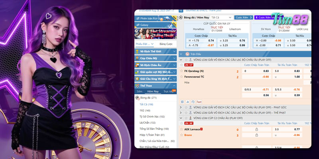Click the soccer ball icon beside Bóng đá (271)
319x159 pixels.
(x=137, y=97)
